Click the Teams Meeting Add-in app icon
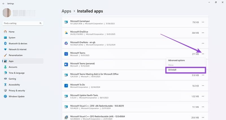The width and height of the screenshot is (226, 120). 66,75
